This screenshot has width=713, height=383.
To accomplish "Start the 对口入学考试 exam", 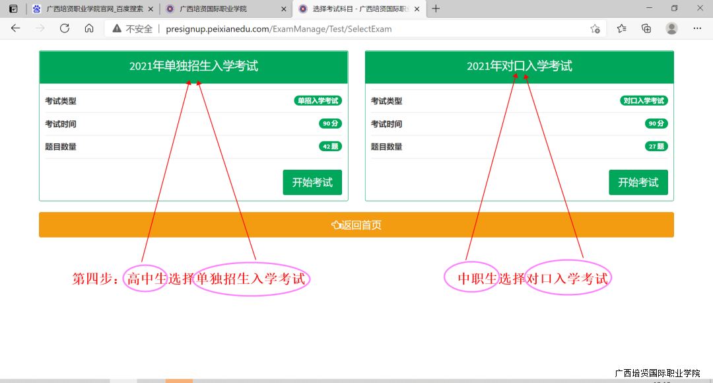I will [638, 182].
